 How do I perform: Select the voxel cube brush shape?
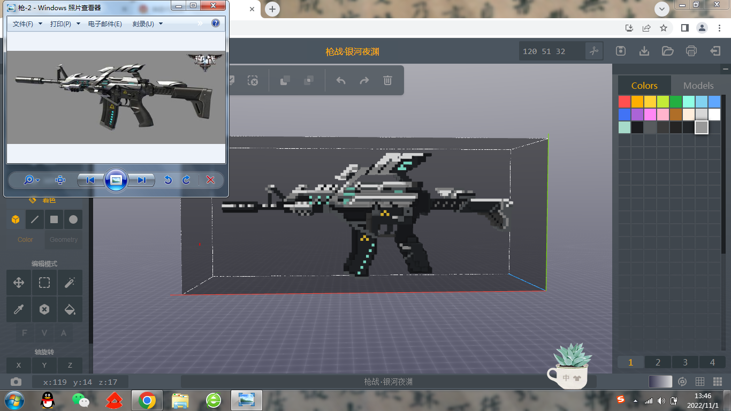click(16, 219)
